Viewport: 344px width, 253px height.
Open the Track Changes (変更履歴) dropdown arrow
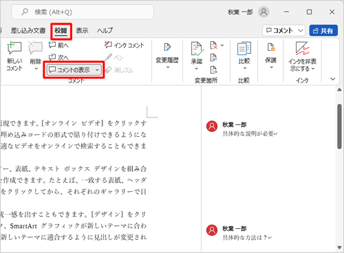[x=168, y=67]
